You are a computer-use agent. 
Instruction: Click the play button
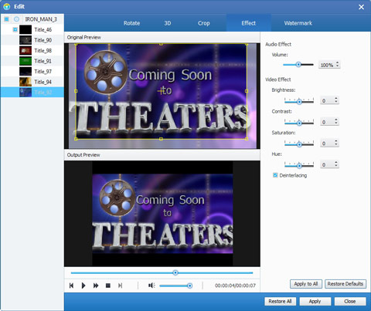[x=83, y=286]
